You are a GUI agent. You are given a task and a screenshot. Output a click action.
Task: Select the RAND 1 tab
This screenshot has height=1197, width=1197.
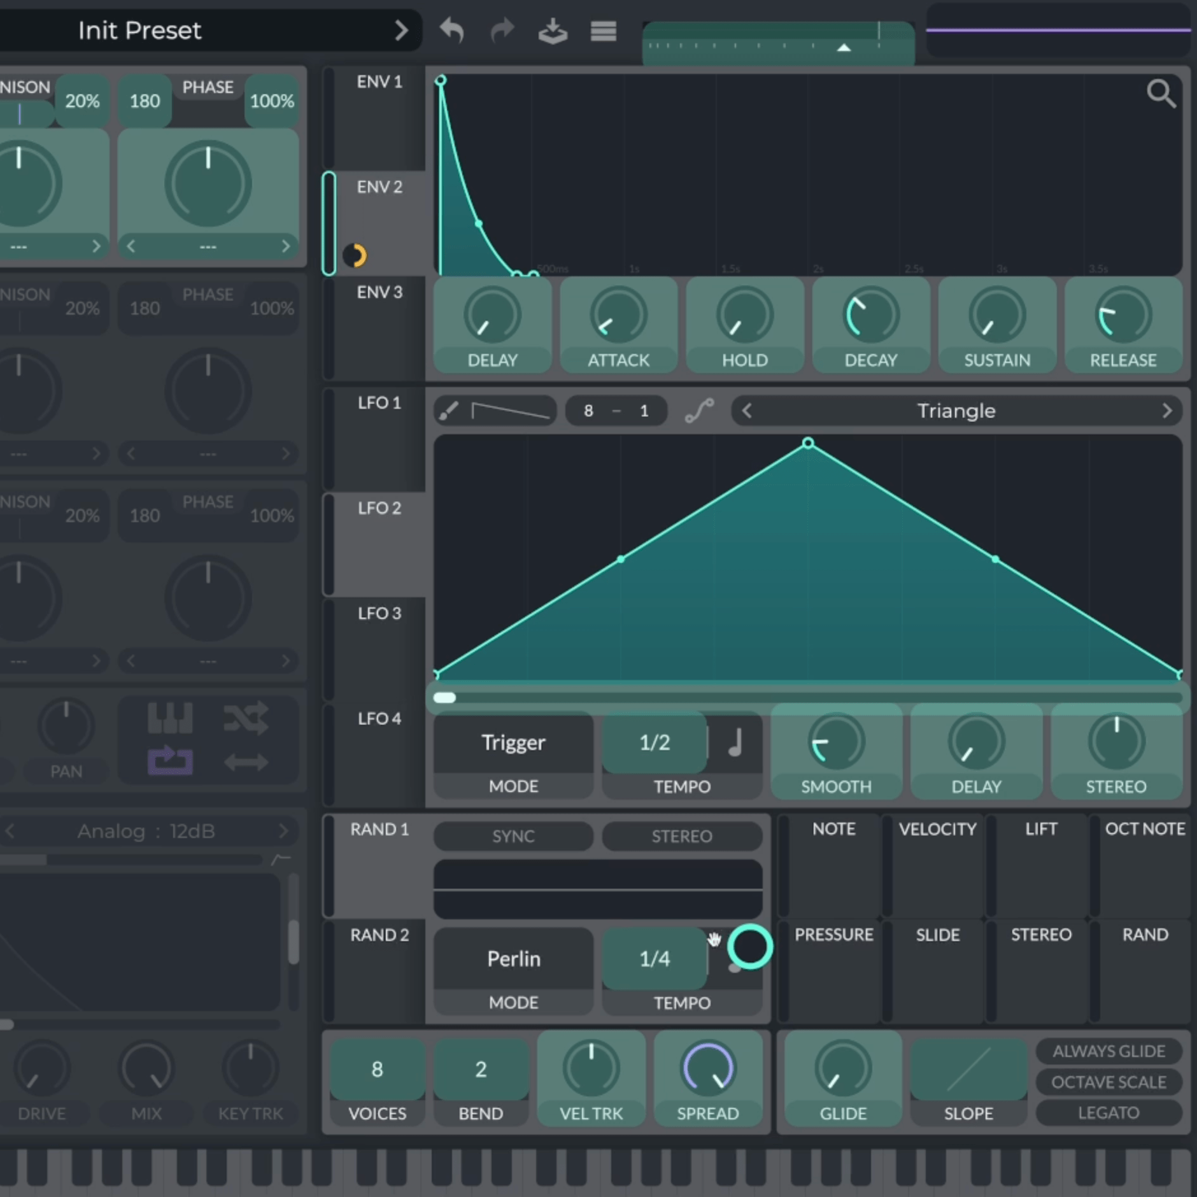point(374,866)
